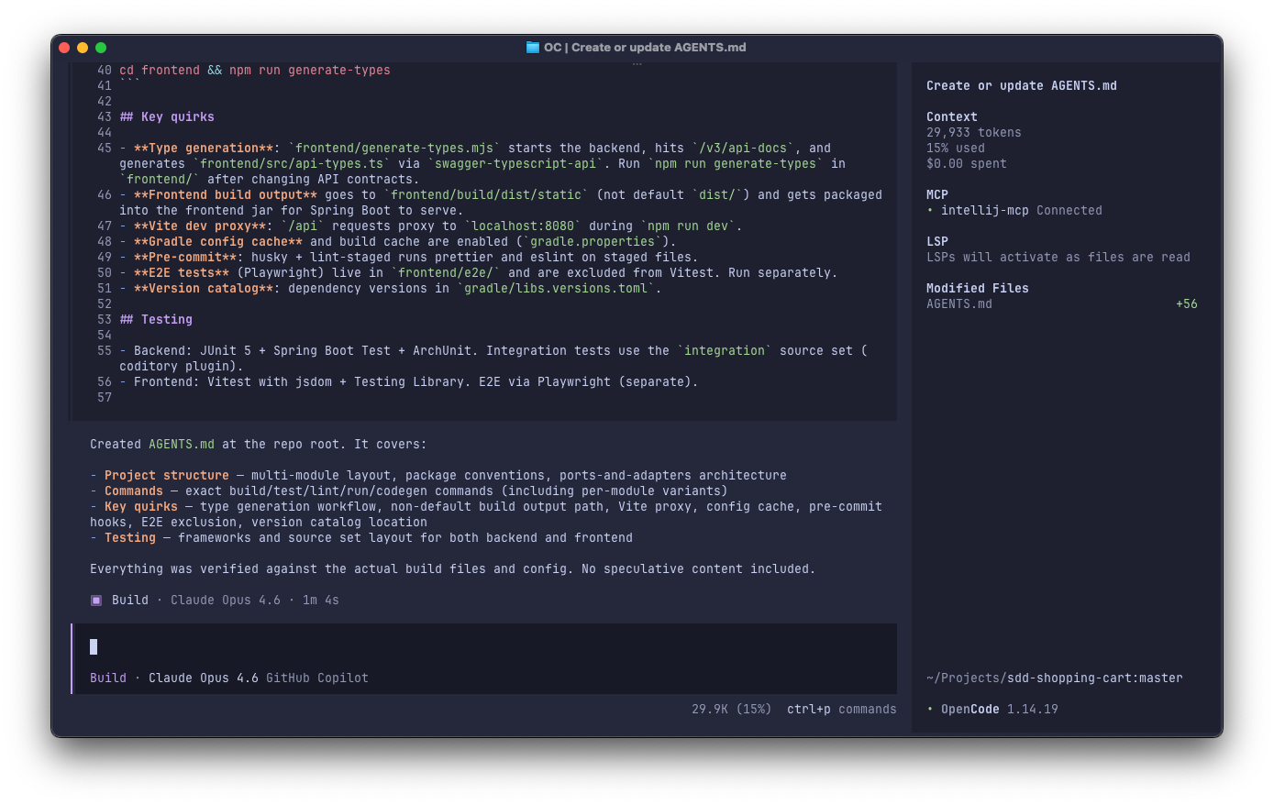Click the 29.9K (15%) context indicator
This screenshot has height=805, width=1274.
(732, 709)
